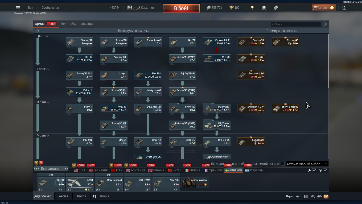Open the Бои battles menu
Screen dimensions: 362x204
[x=31, y=8]
